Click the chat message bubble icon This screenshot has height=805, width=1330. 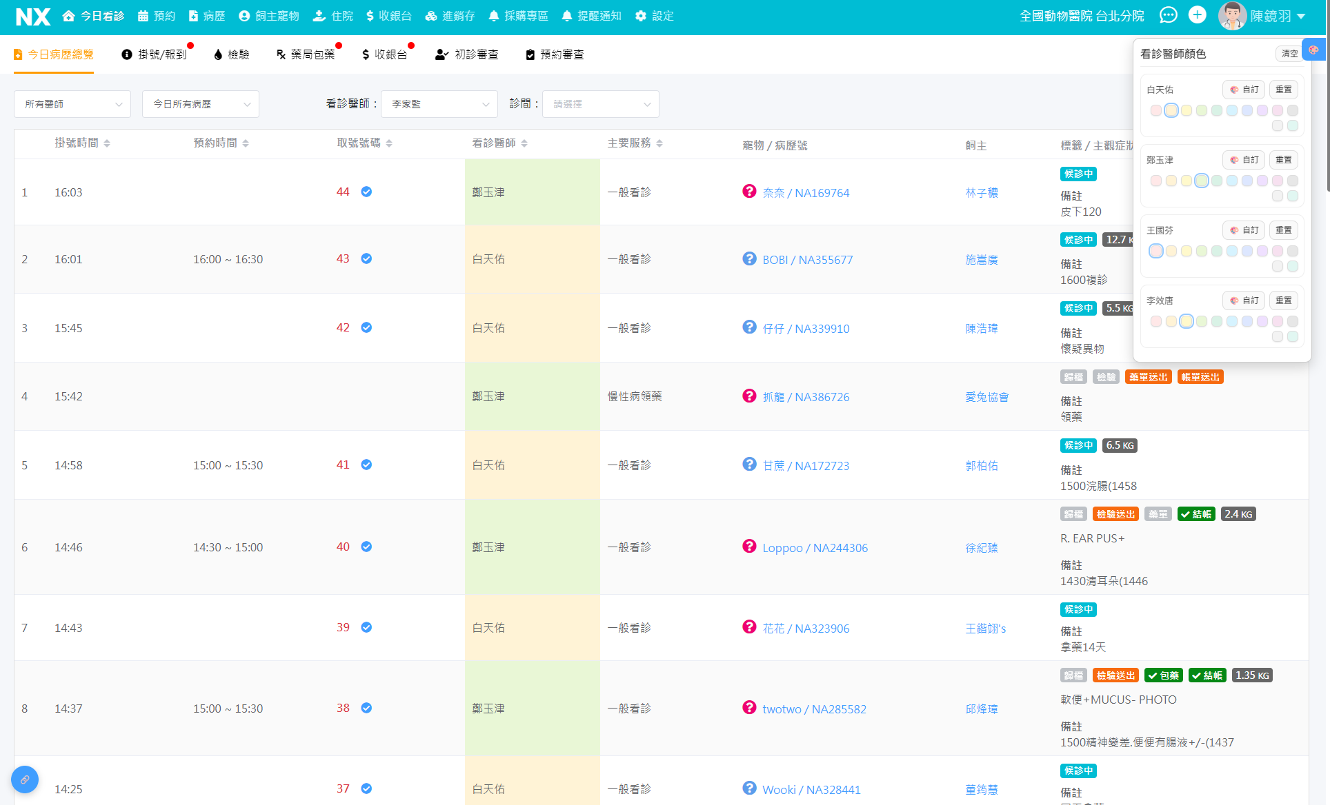tap(1168, 15)
